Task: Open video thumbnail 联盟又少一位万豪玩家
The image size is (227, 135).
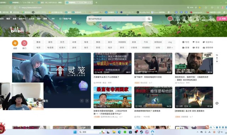Action: (x=113, y=64)
